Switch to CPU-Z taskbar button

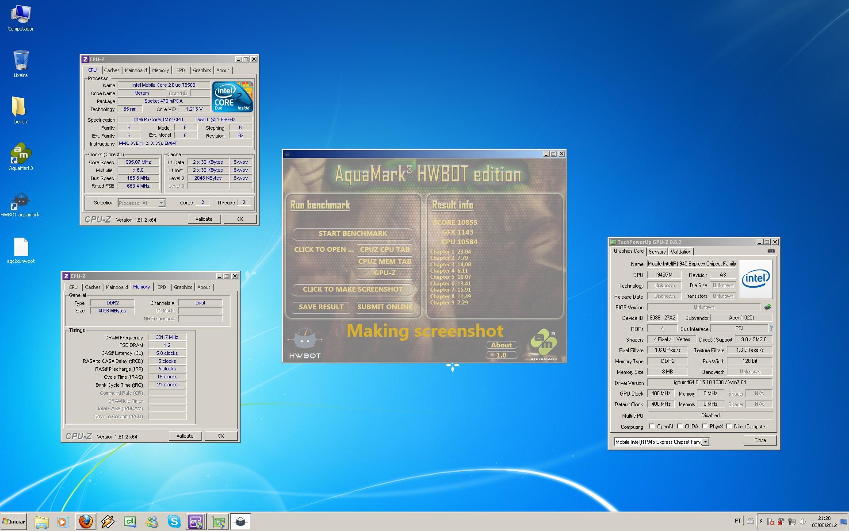coord(195,522)
